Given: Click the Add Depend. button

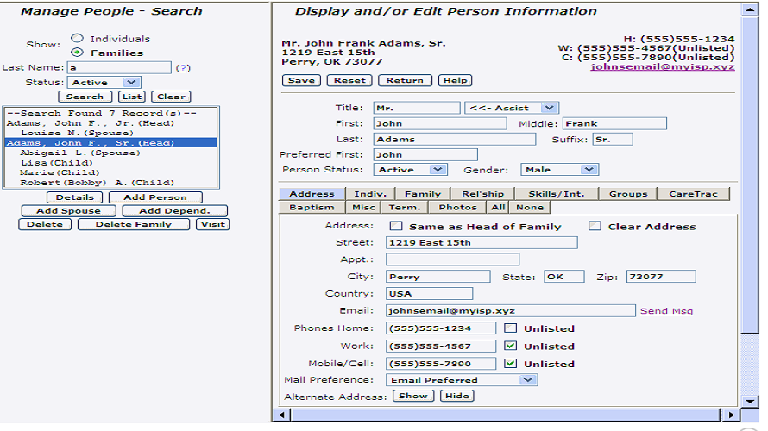Looking at the screenshot, I should (x=174, y=211).
